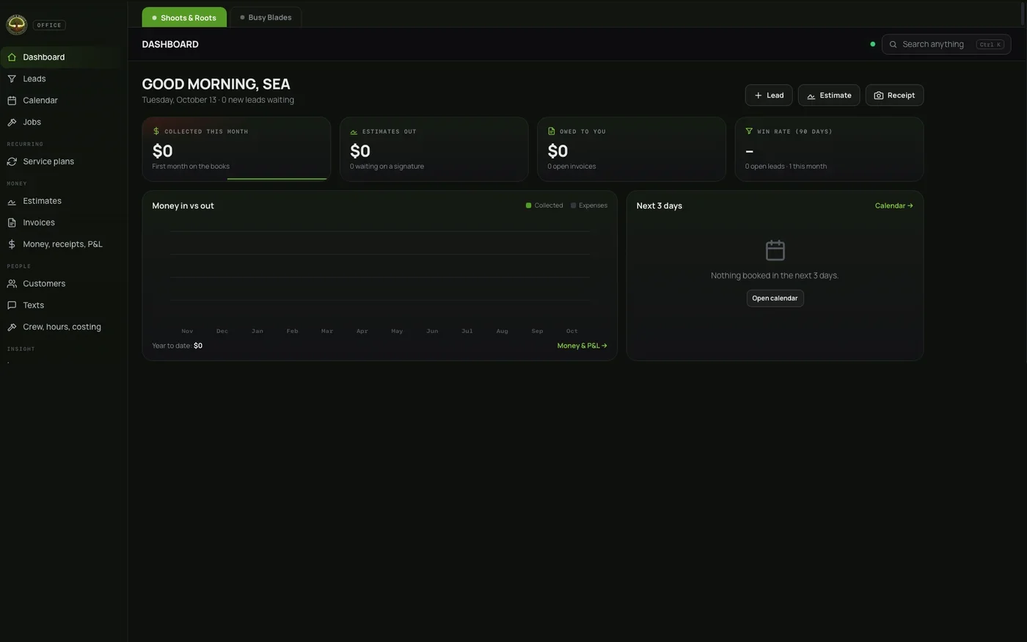Click the Dashboard home icon
1027x642 pixels.
[x=12, y=57]
